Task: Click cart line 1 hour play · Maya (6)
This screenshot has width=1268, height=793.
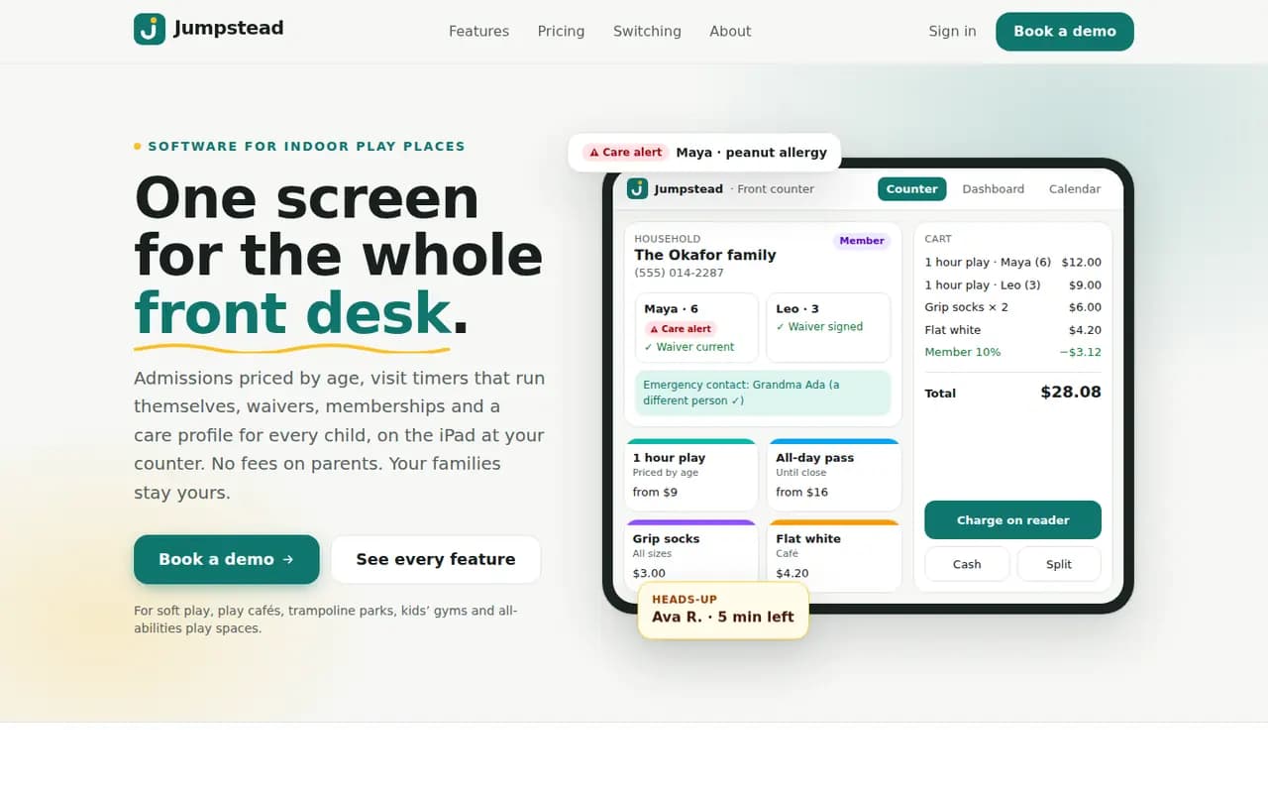Action: [x=1012, y=263]
